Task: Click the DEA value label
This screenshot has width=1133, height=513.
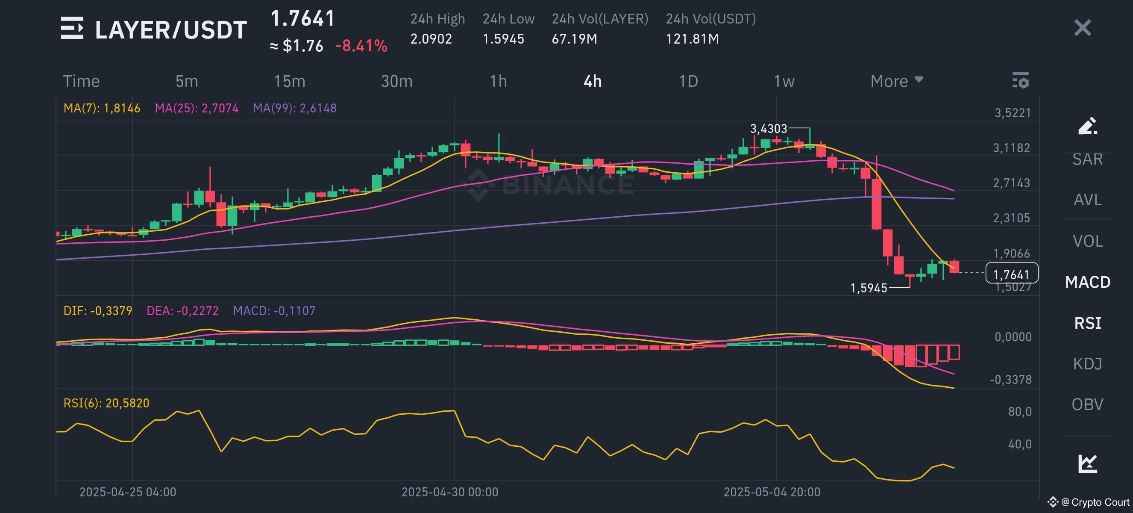Action: point(182,311)
